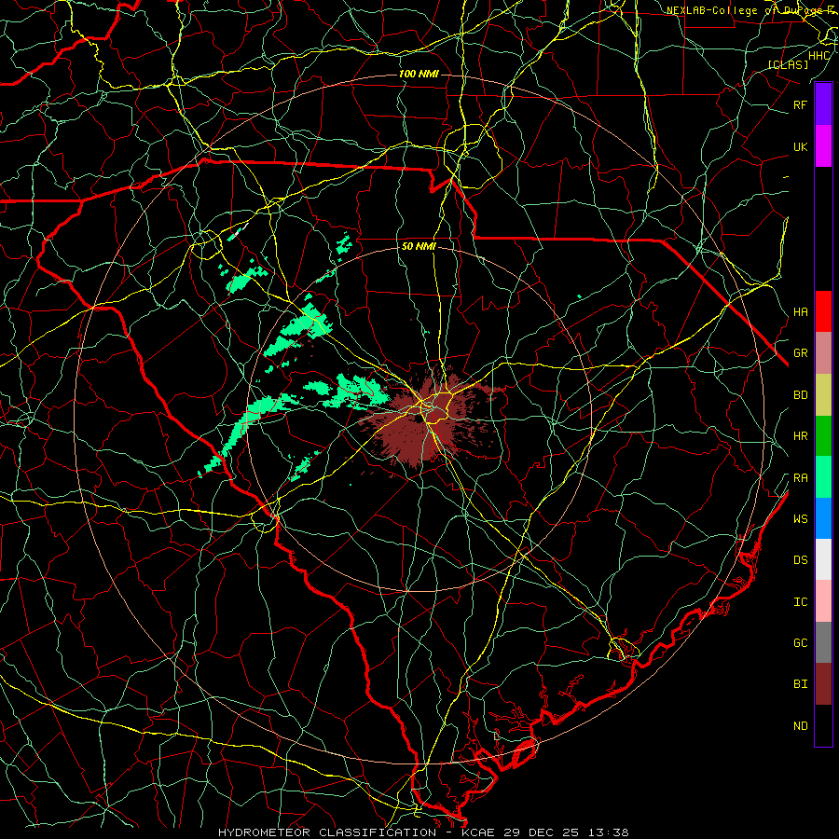Image resolution: width=839 pixels, height=839 pixels.
Task: Click the RA legend label
Action: pyautogui.click(x=800, y=478)
